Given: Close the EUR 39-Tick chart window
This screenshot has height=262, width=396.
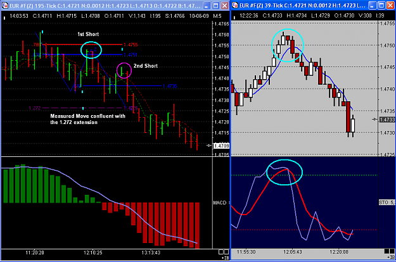Looking at the screenshot, I should [x=390, y=5].
